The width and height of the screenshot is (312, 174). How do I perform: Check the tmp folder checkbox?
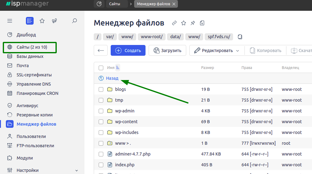[x=101, y=100]
